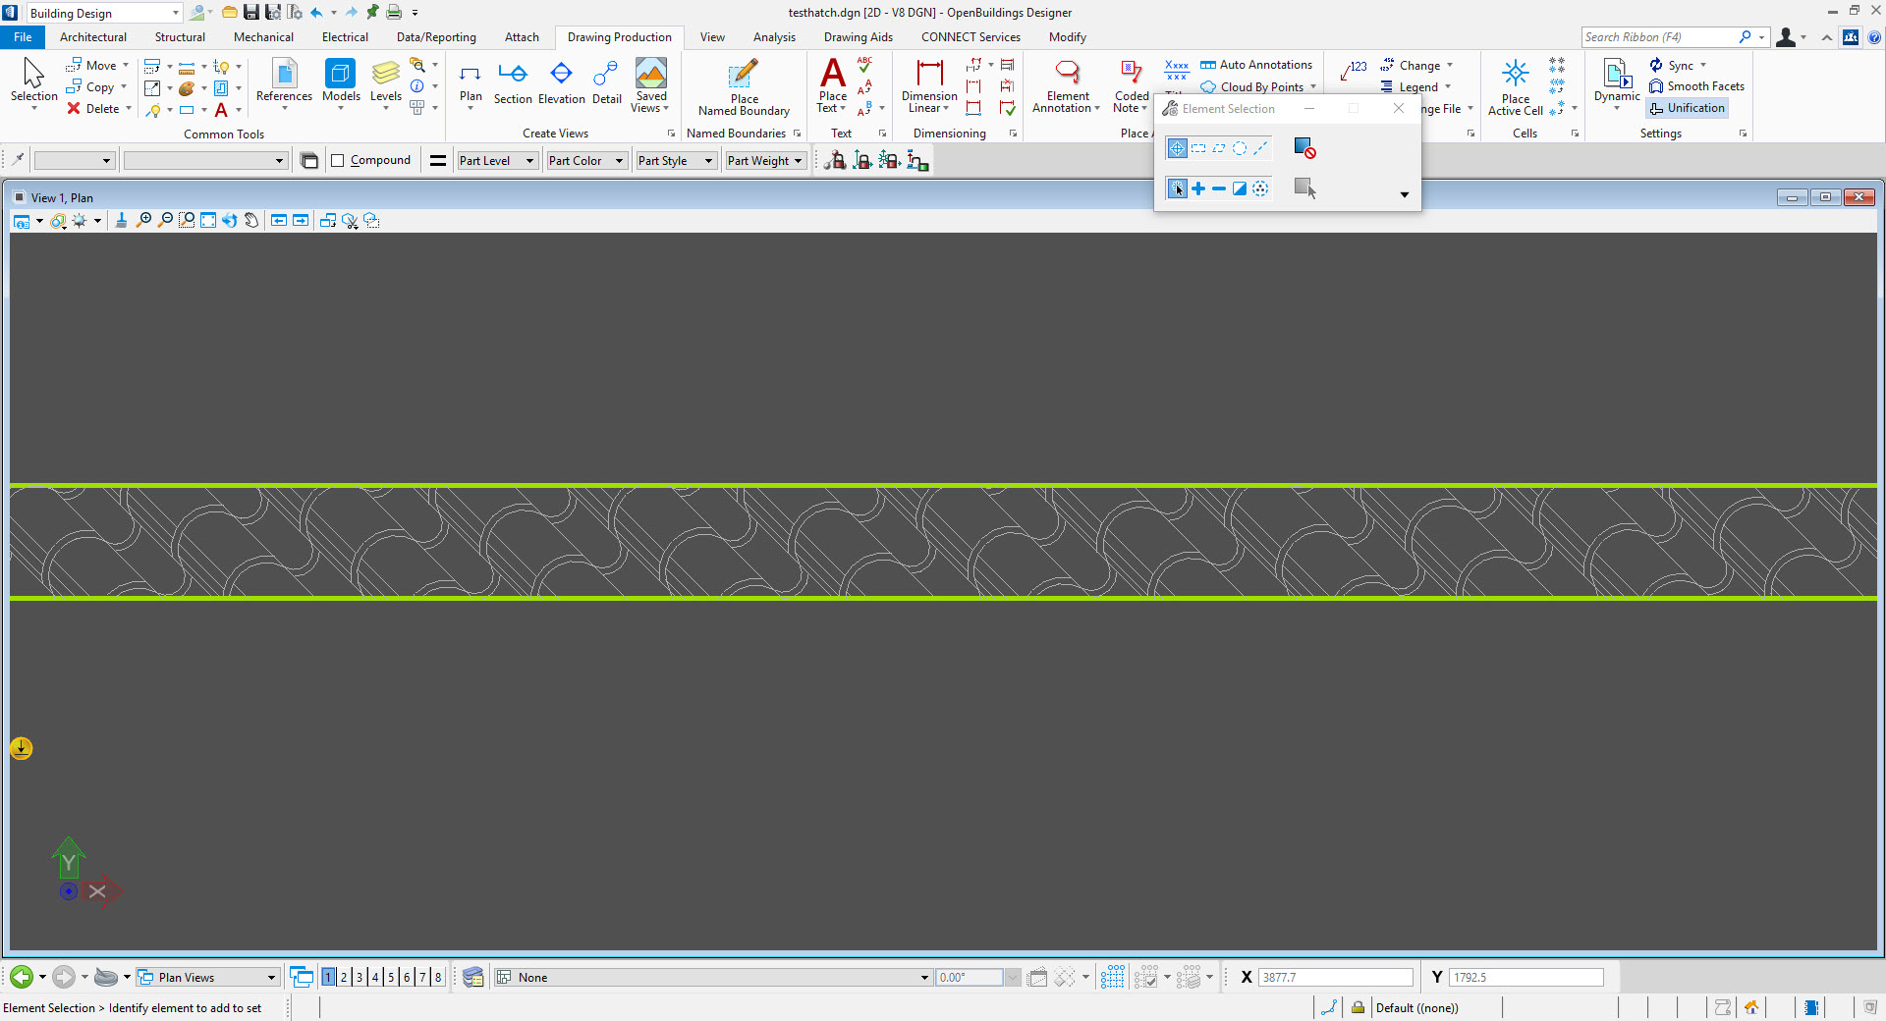
Task: Click the Window Area zoom icon
Action: (187, 221)
